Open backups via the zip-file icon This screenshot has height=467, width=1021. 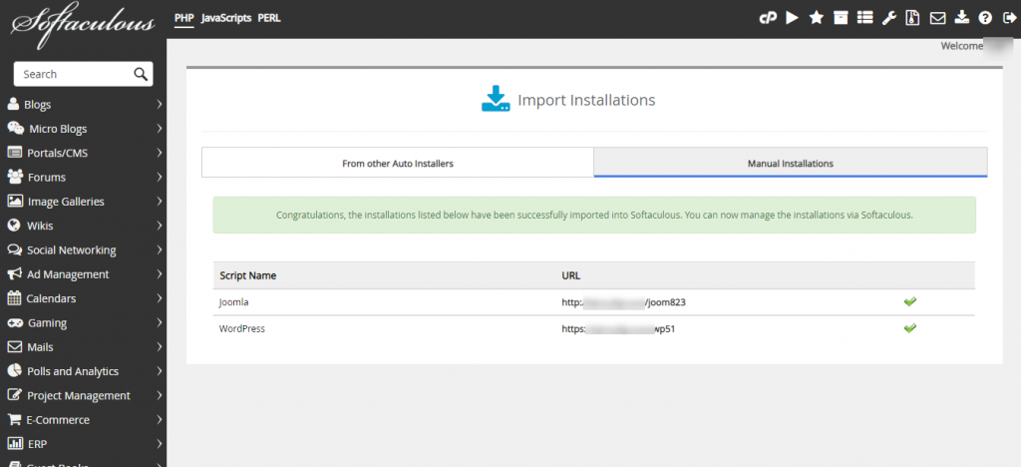click(x=912, y=18)
